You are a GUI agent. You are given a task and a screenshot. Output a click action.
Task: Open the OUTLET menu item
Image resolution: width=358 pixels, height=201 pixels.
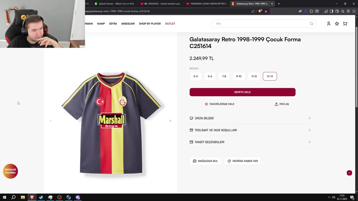coord(170,24)
